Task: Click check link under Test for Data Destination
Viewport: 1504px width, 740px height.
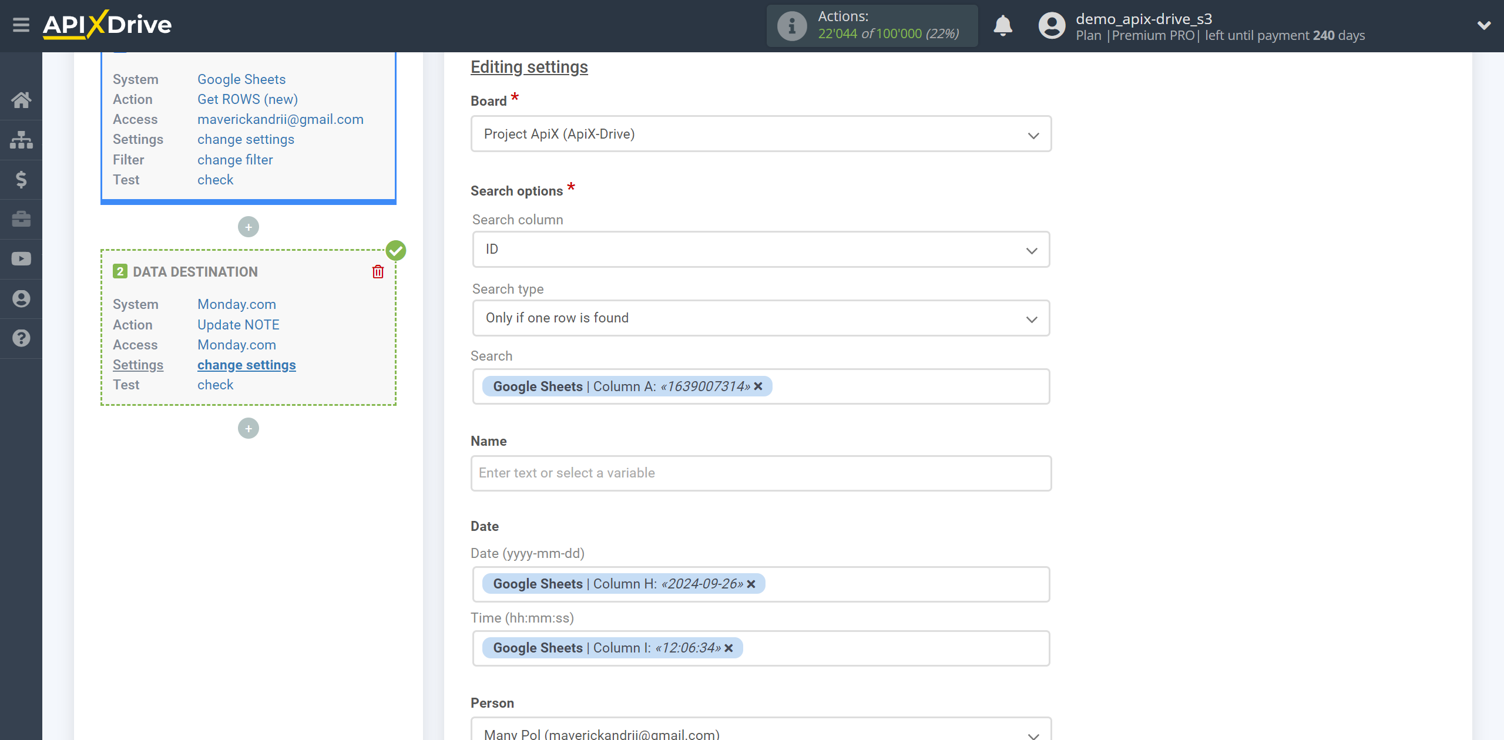Action: coord(214,384)
